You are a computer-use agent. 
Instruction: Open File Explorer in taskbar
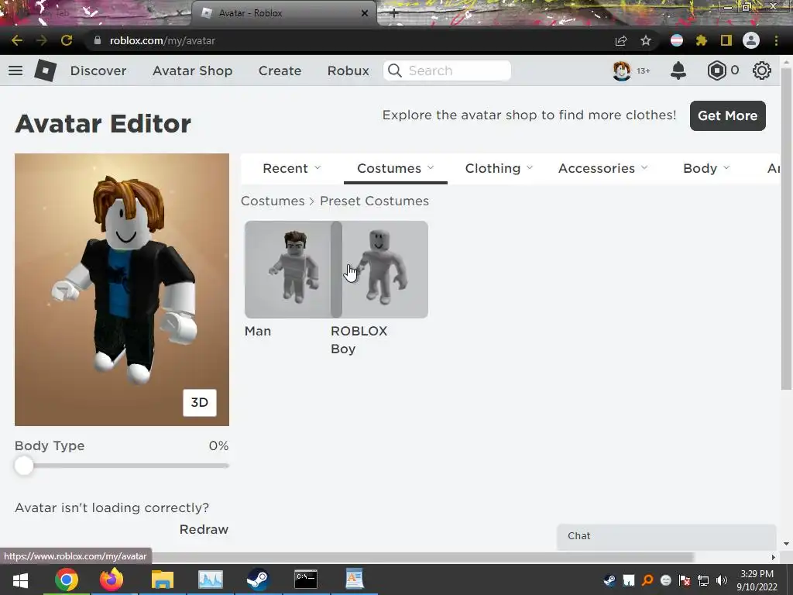[163, 580]
